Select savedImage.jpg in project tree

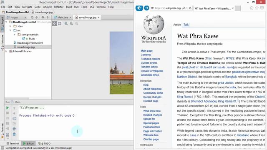(26, 47)
